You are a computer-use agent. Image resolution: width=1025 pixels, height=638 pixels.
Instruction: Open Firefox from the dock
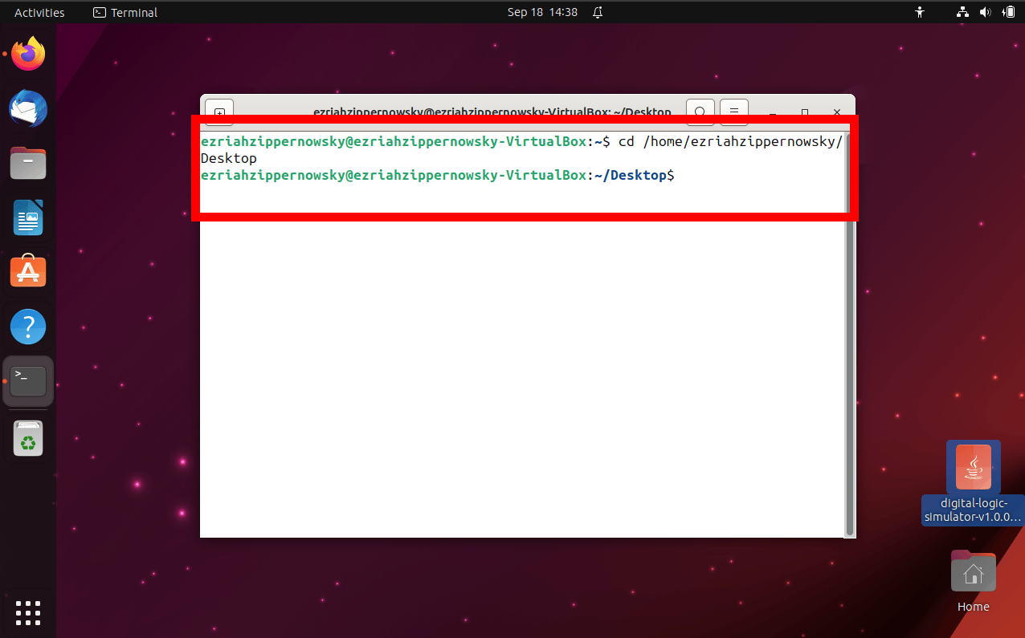pyautogui.click(x=28, y=53)
